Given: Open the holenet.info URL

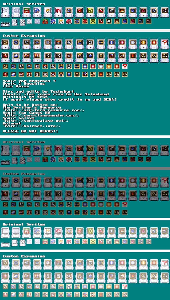Looking at the screenshot, I should (x=32, y=126).
